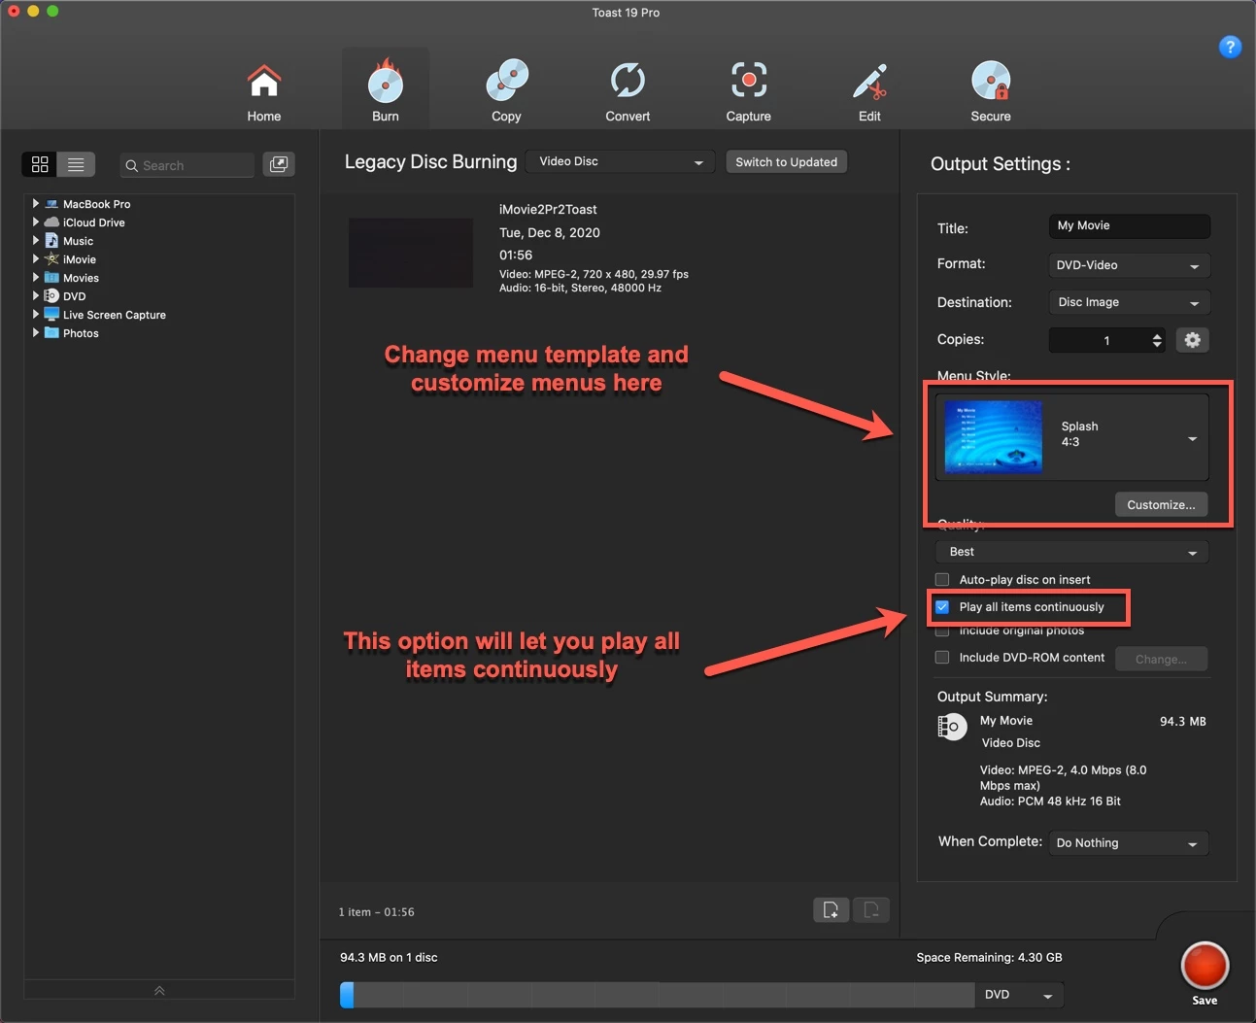The image size is (1256, 1023).
Task: Click the Photos folder icon
Action: tap(51, 333)
